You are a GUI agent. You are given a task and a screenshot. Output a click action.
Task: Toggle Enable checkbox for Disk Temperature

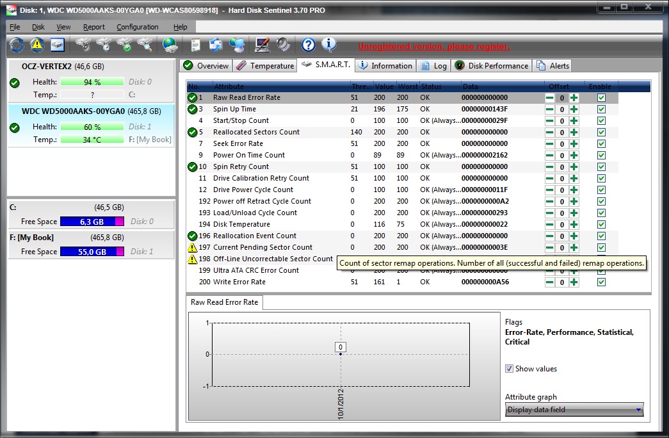602,225
